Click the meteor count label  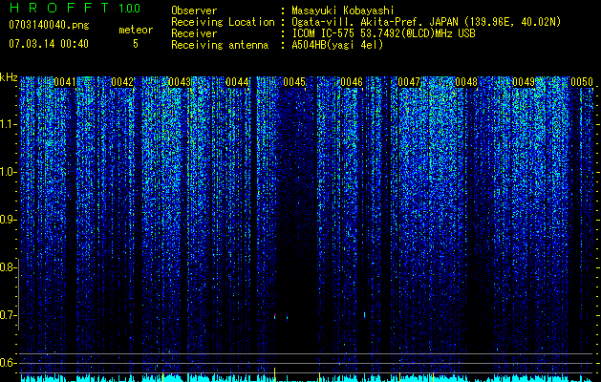click(x=136, y=30)
